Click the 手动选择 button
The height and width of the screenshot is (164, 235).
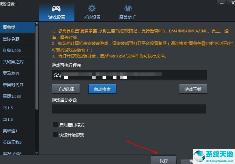pos(66,89)
